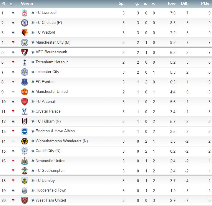This screenshot has height=206, width=212.
Task: Open the AFC Bournemouth team link
Action: tap(51, 52)
